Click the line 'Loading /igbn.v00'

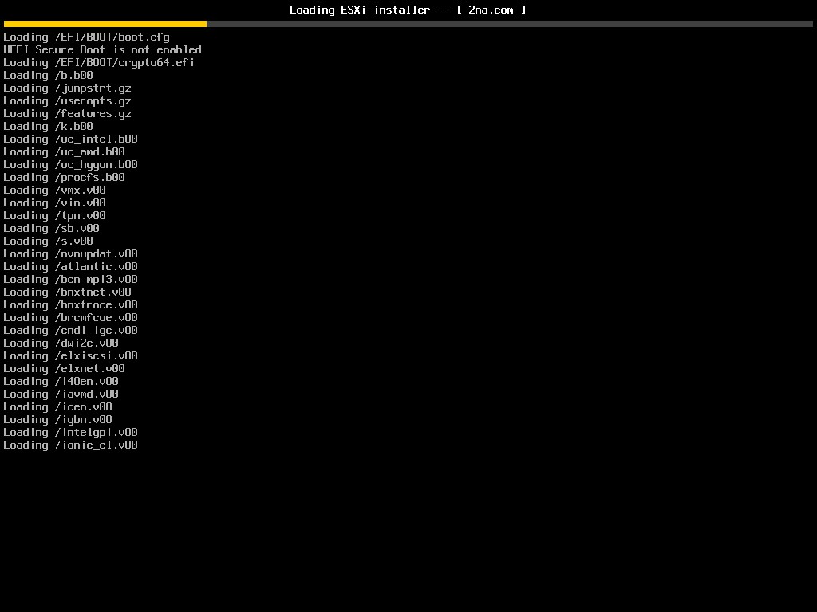[57, 419]
